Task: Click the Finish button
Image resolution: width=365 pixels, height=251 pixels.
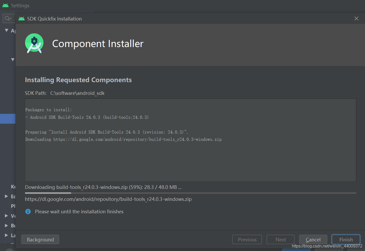Action: [346, 240]
